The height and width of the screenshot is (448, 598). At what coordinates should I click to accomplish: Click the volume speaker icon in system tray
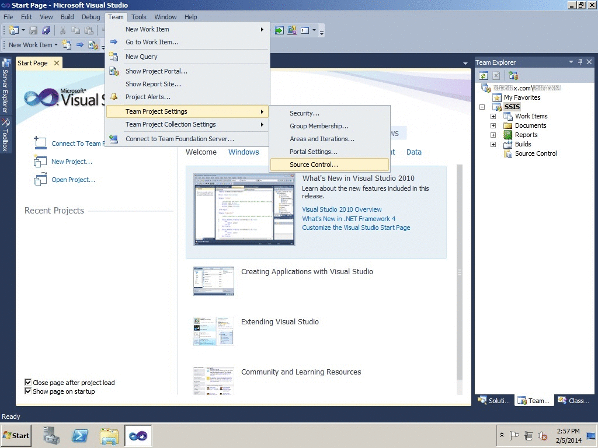coord(542,435)
